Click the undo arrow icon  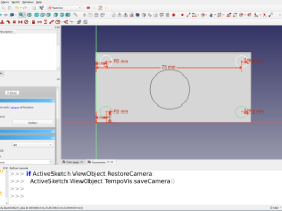coord(17,8)
